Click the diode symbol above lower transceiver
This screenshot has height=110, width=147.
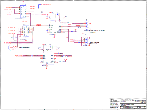pos(51,46)
